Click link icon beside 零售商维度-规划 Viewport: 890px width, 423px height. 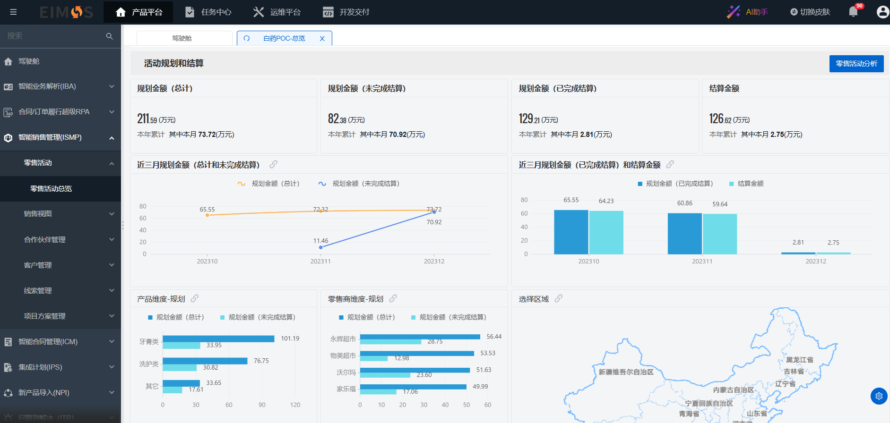pyautogui.click(x=393, y=298)
